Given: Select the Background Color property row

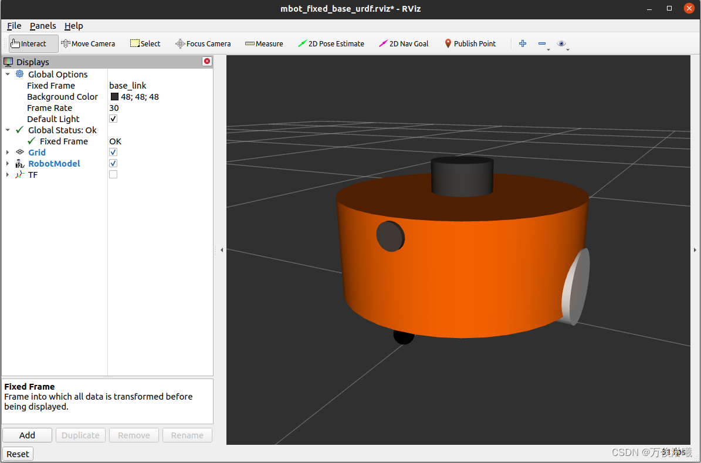Looking at the screenshot, I should pyautogui.click(x=107, y=97).
